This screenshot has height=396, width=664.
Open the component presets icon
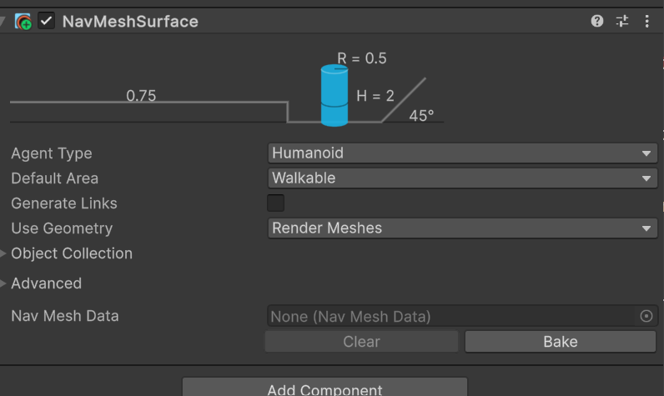pyautogui.click(x=622, y=22)
